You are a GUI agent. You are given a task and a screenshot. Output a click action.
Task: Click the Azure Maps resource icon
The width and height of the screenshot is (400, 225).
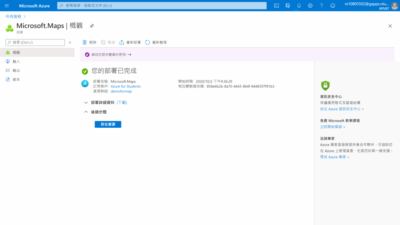pyautogui.click(x=85, y=84)
